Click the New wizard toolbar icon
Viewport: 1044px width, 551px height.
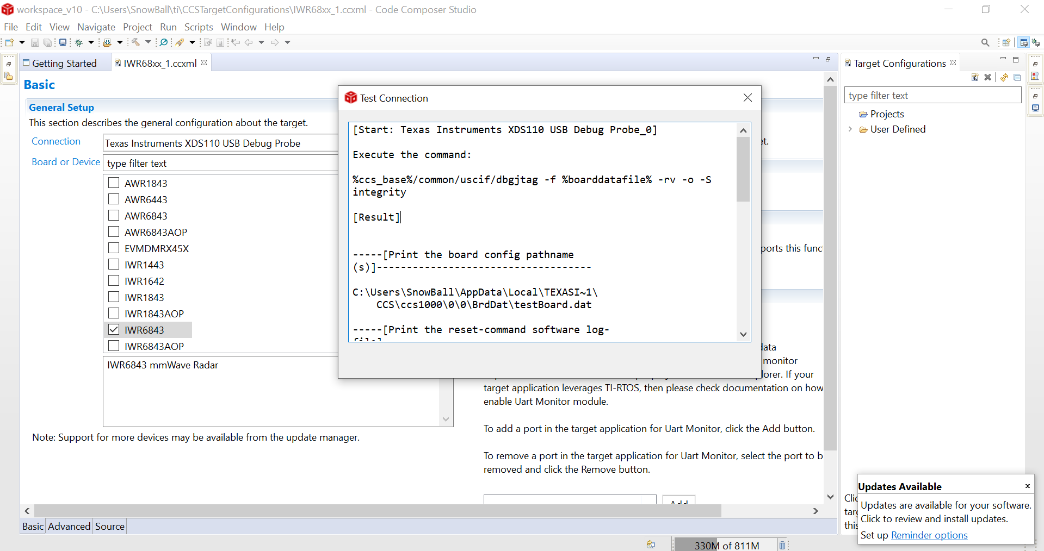coord(9,42)
